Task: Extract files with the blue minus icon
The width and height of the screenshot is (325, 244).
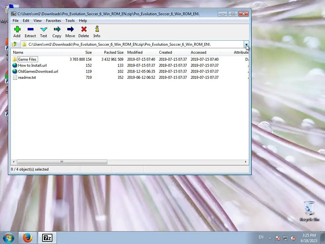Action: (30, 29)
